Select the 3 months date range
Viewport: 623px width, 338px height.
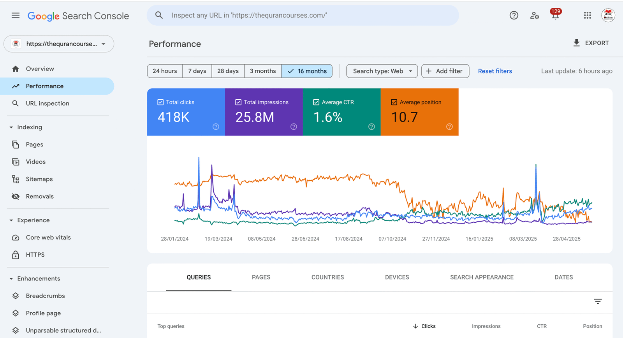point(263,71)
